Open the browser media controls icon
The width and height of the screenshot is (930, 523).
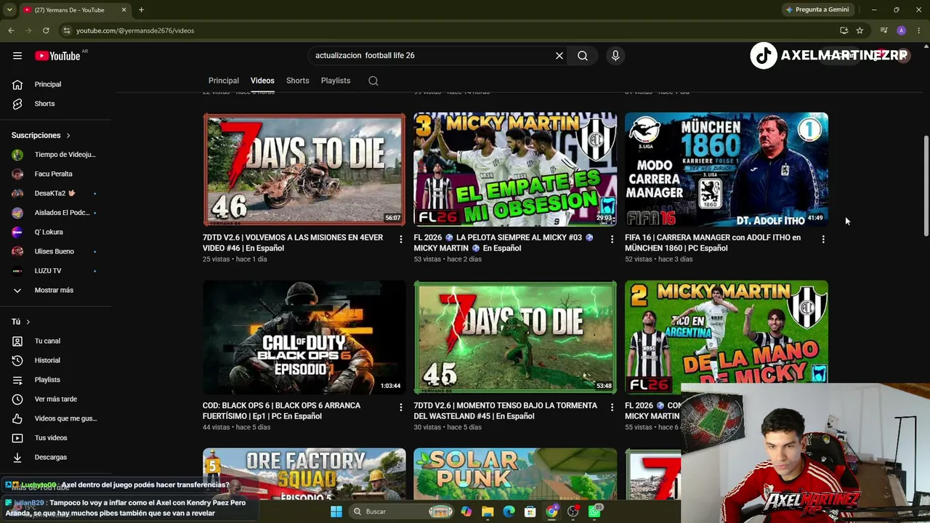[883, 31]
